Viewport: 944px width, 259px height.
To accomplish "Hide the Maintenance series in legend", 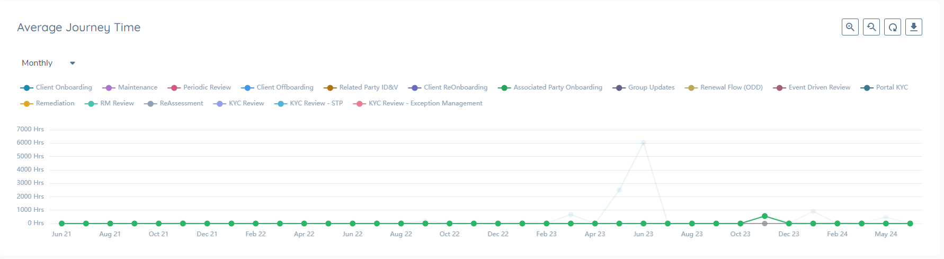I will (137, 87).
